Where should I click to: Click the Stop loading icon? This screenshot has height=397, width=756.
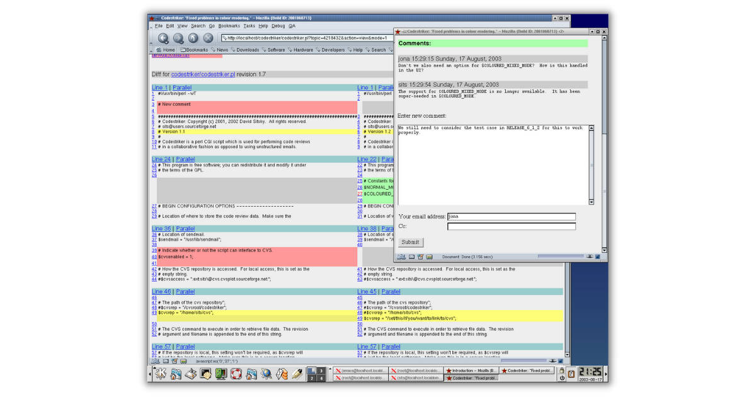point(207,38)
